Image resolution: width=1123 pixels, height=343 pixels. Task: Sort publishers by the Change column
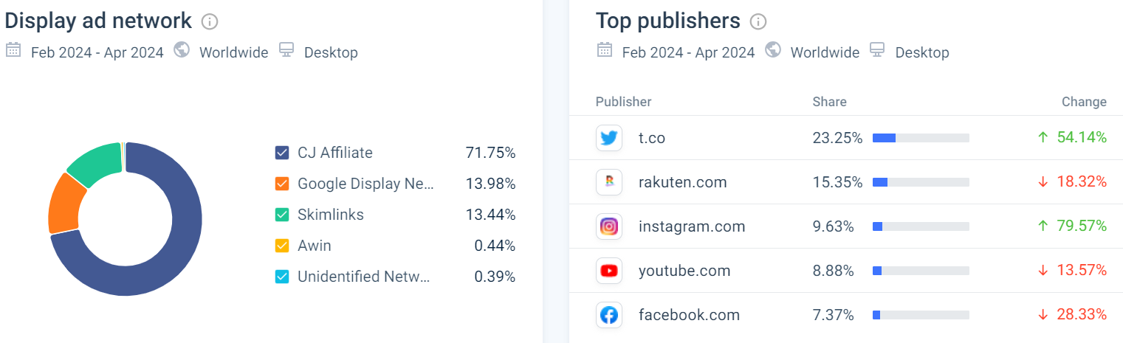coord(1084,102)
